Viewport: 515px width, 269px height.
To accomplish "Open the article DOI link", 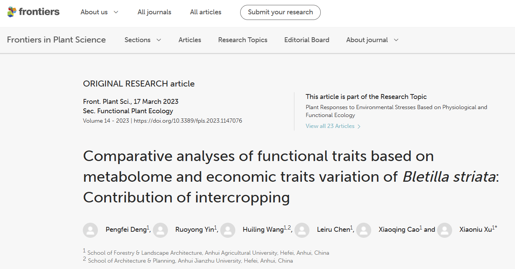I will 188,121.
